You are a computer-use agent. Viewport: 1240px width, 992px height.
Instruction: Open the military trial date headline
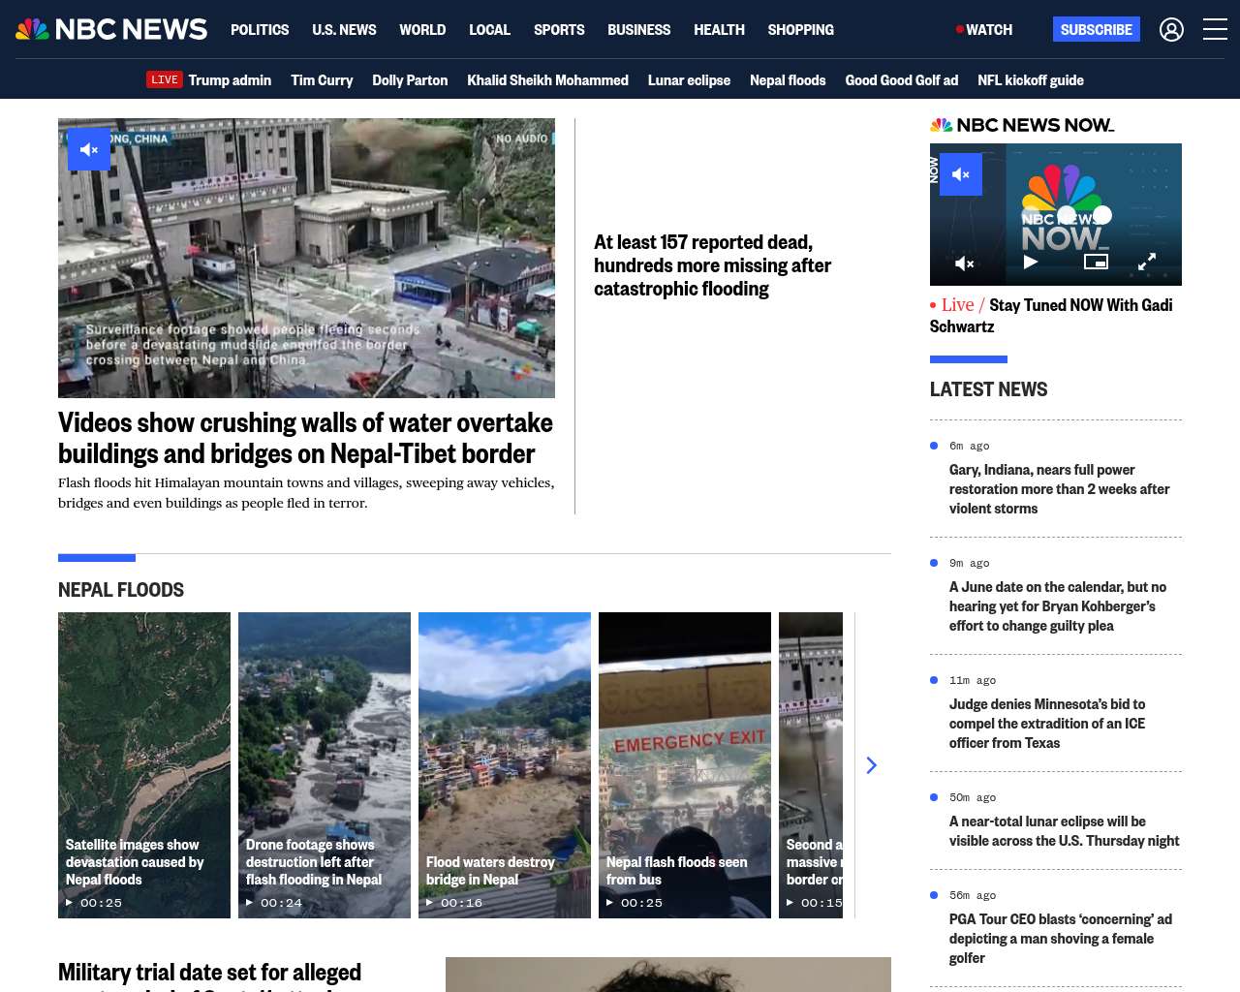(209, 974)
